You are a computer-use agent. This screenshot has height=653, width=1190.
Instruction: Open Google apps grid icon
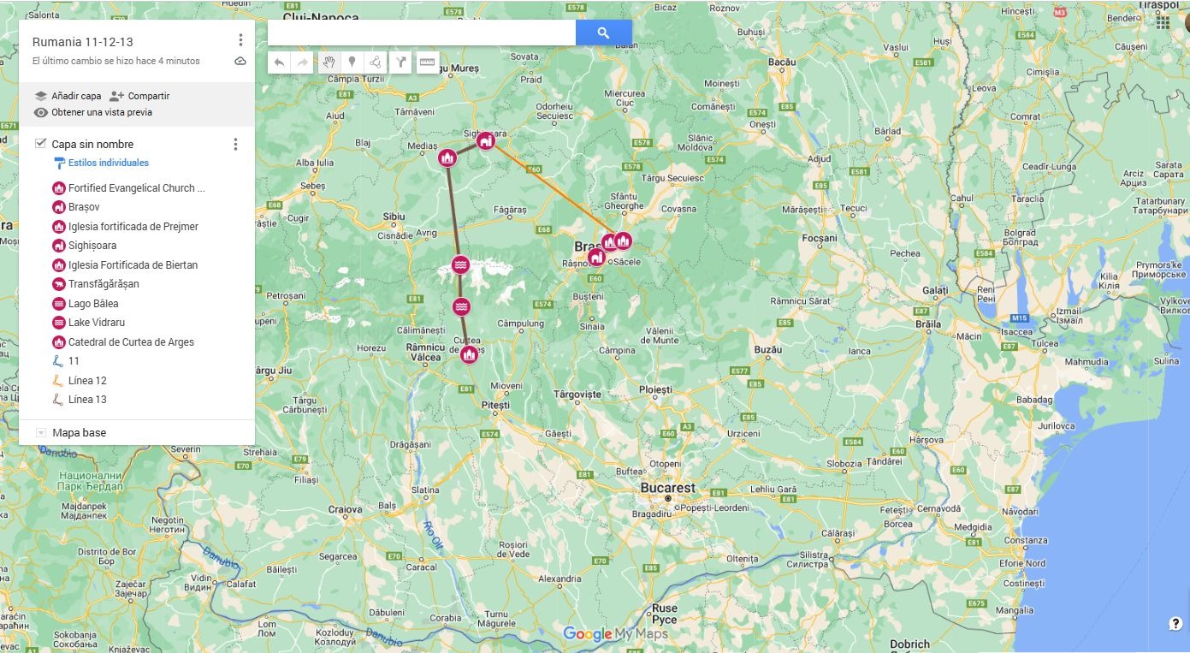1163,23
